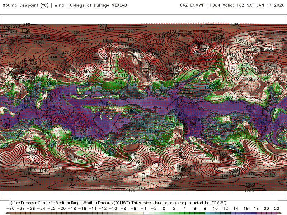Select the -4 legend scale value

pos(144,209)
